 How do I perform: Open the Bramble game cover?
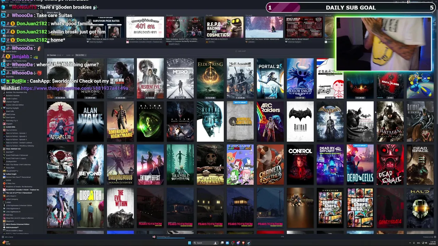[180, 165]
